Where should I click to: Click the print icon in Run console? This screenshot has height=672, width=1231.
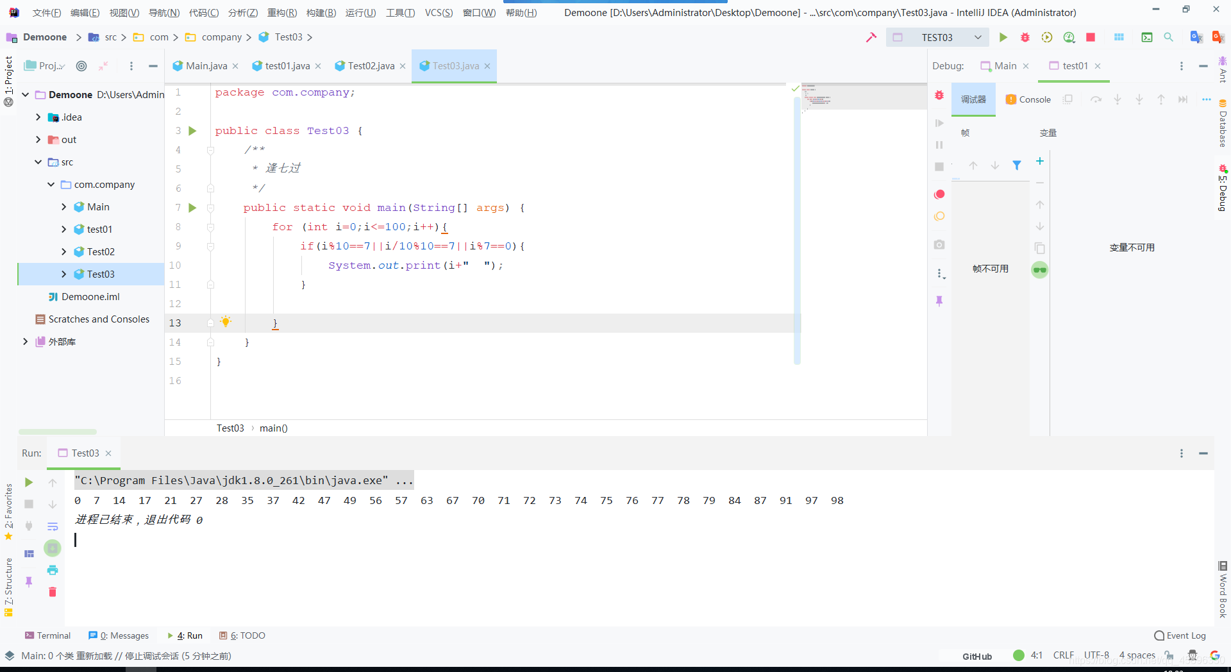click(53, 570)
